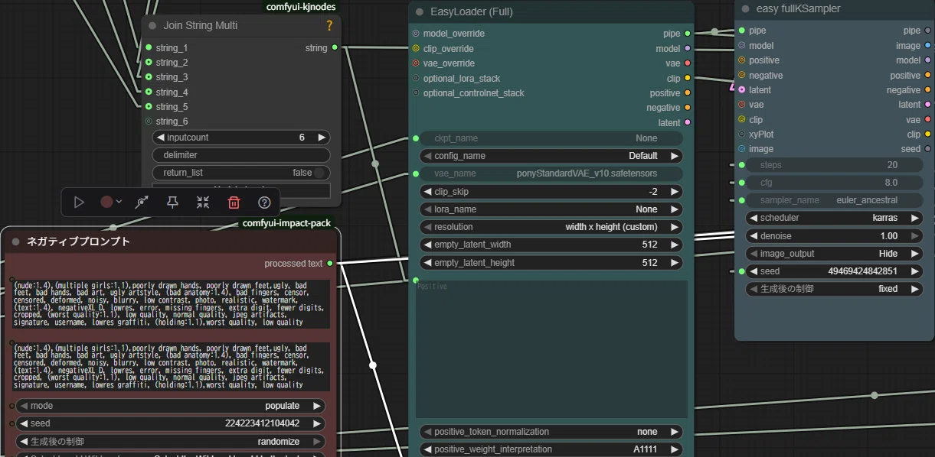This screenshot has height=457, width=935.
Task: Collapse the Join String Multi node via its title dot
Action: (152, 25)
